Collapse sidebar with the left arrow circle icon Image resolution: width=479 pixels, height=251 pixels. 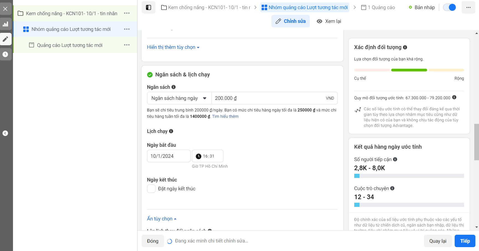[x=5, y=133]
